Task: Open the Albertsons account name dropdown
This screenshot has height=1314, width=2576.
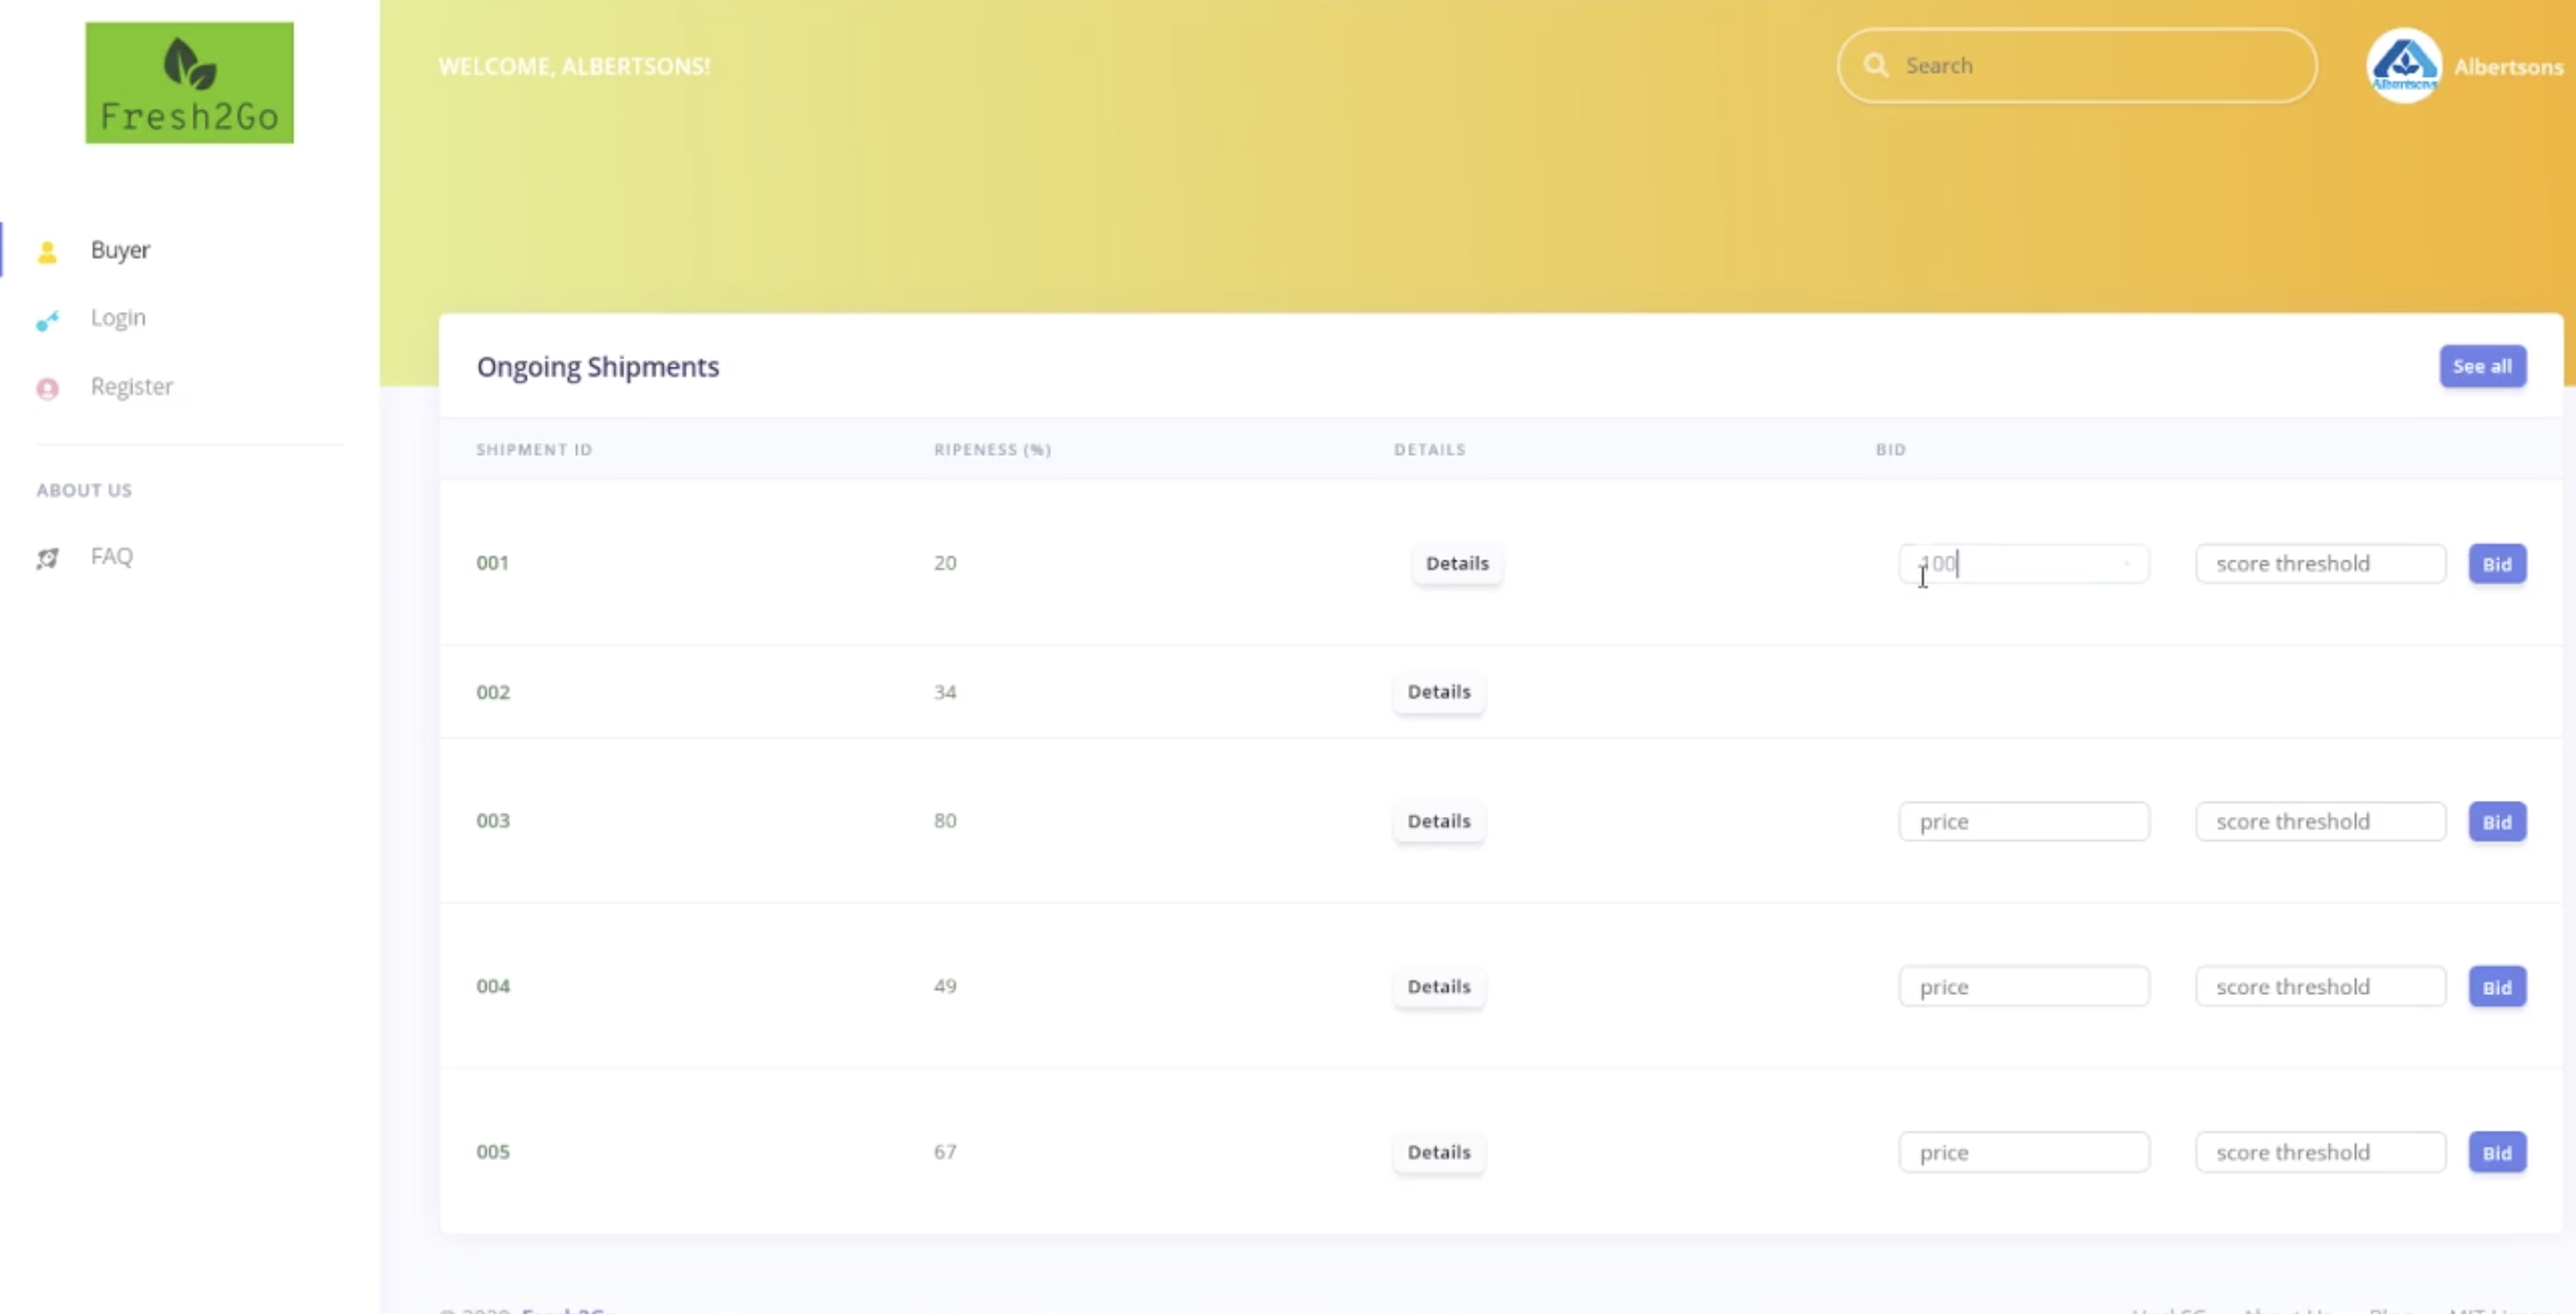Action: coord(2507,67)
